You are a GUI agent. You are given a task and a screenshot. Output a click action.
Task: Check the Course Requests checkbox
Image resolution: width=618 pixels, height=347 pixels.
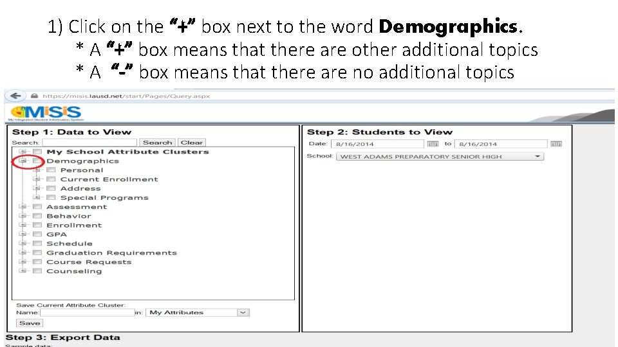tap(37, 262)
